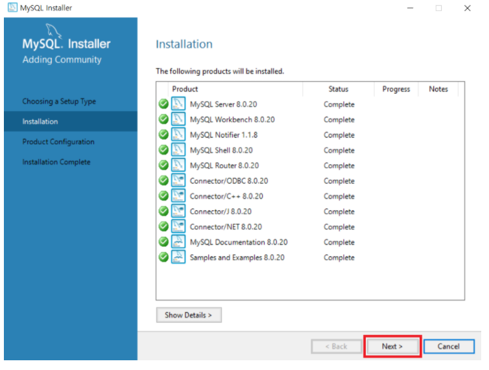Click the Complete status of Connector/NET
The image size is (489, 370).
tap(339, 227)
